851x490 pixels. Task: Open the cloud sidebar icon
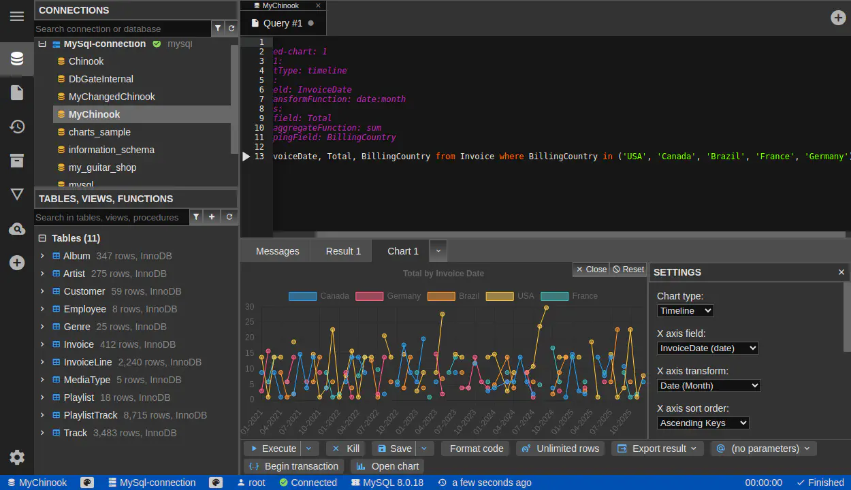click(17, 229)
